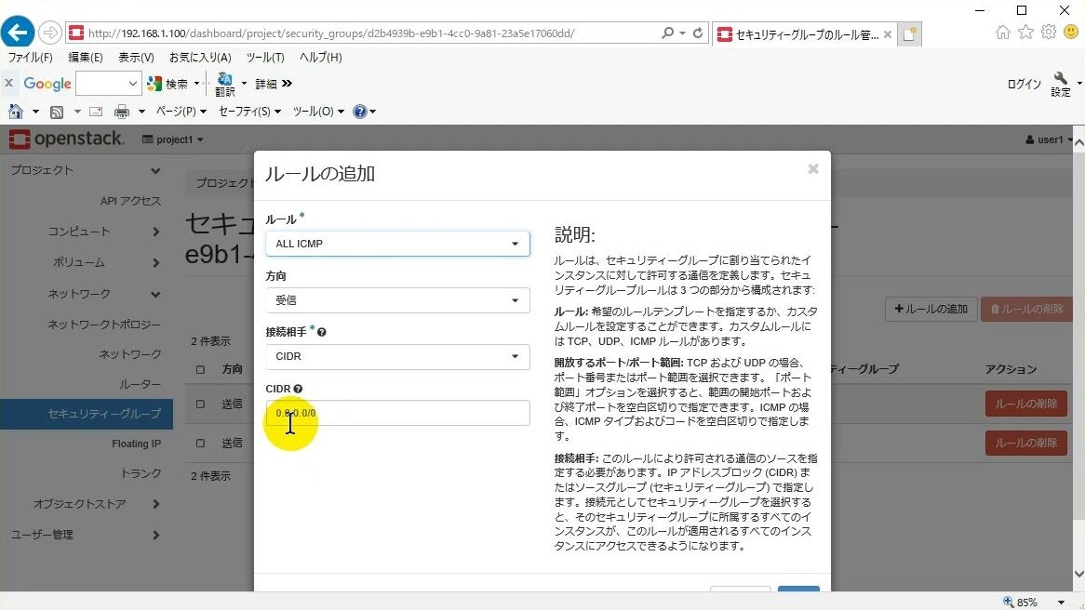Image resolution: width=1085 pixels, height=610 pixels.
Task: Open the 編集(E) menu
Action: point(85,58)
